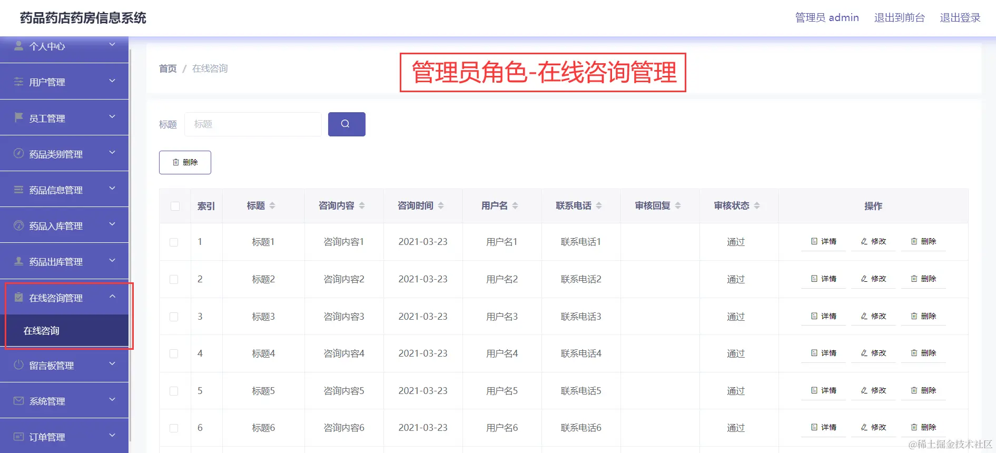Click the 联系电话4 table cell

tap(581, 353)
